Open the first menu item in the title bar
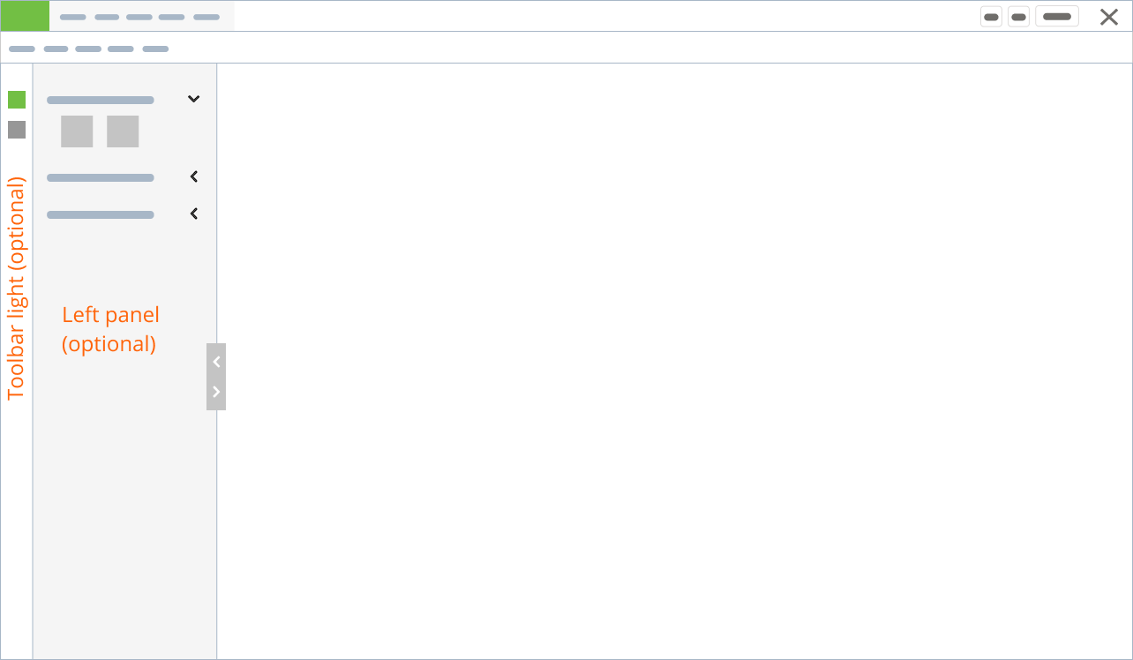The width and height of the screenshot is (1133, 660). (72, 17)
